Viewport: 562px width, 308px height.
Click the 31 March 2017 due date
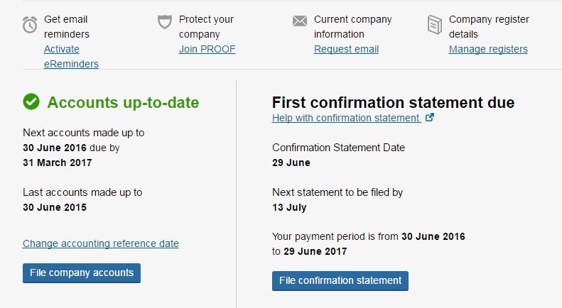click(x=58, y=163)
